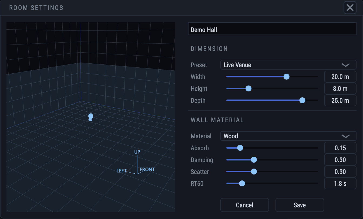Click the Width slider handle
The height and width of the screenshot is (219, 363).
tap(287, 77)
